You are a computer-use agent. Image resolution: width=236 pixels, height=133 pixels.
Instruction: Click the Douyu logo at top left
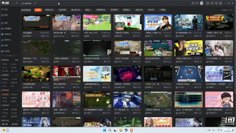pyautogui.click(x=5, y=3)
